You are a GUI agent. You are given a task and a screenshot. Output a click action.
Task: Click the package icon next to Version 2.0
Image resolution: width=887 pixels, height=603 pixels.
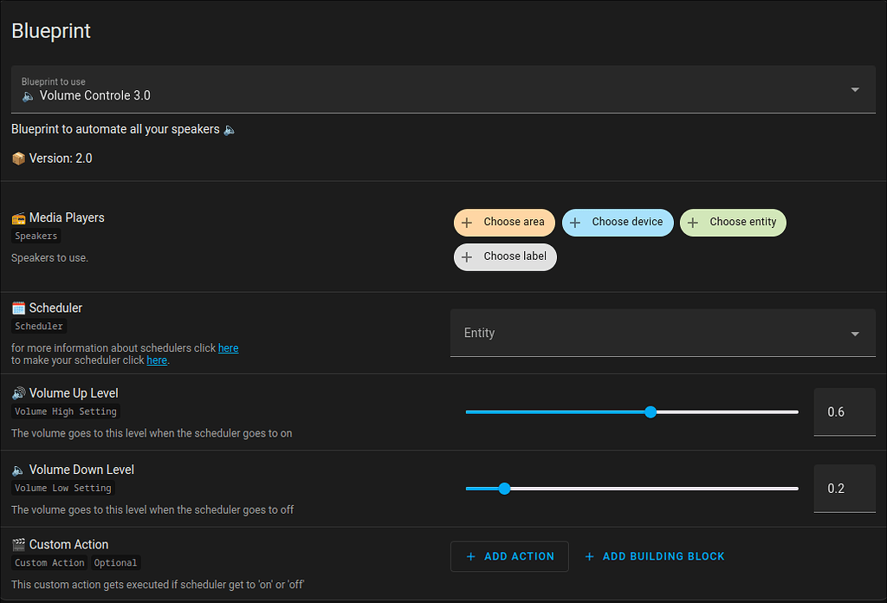pos(17,158)
